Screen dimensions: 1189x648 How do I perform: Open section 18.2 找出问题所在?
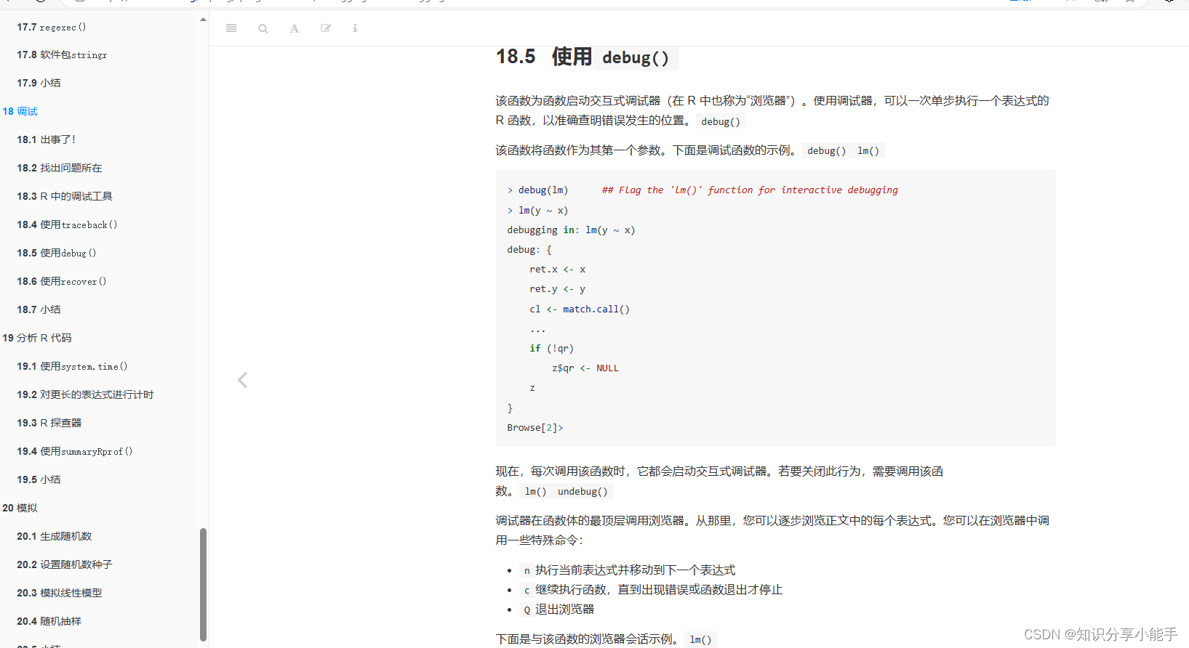coord(60,168)
